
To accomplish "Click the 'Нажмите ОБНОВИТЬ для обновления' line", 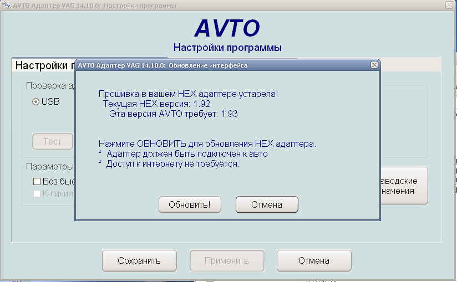I will click(207, 143).
